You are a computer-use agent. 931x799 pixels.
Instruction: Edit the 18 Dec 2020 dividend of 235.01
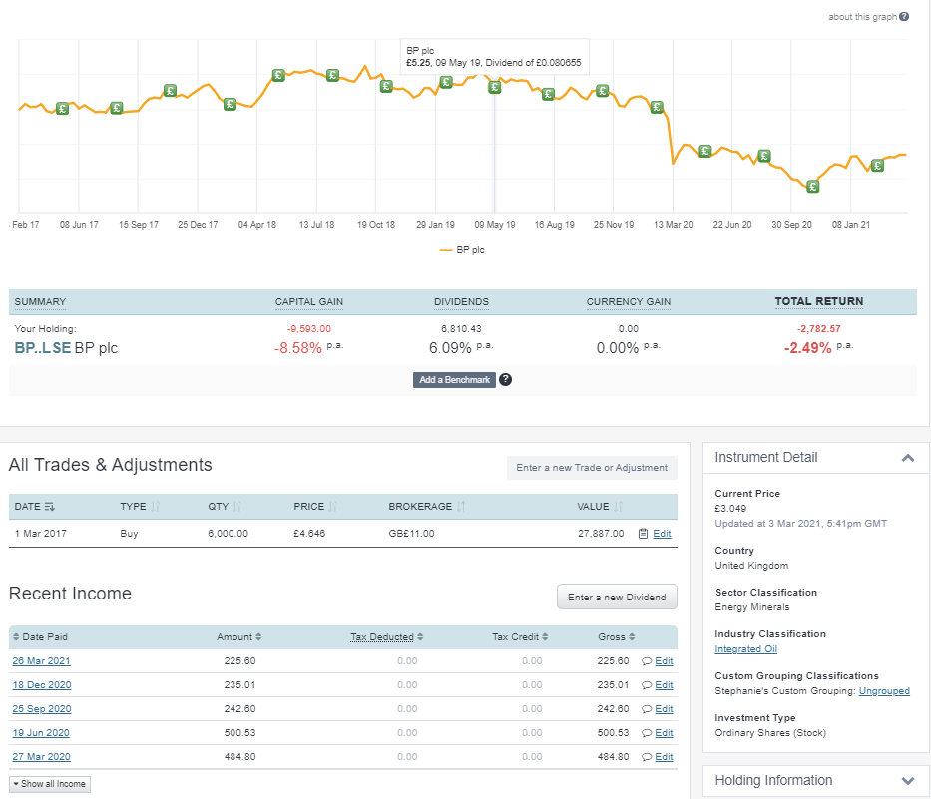pos(664,685)
